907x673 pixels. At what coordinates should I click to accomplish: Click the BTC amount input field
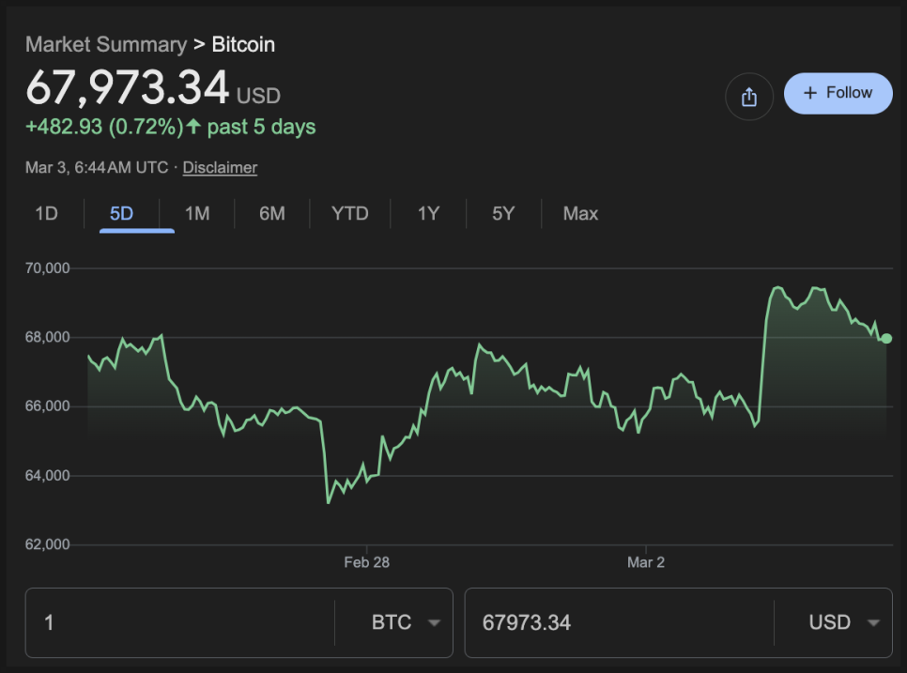[x=178, y=622]
